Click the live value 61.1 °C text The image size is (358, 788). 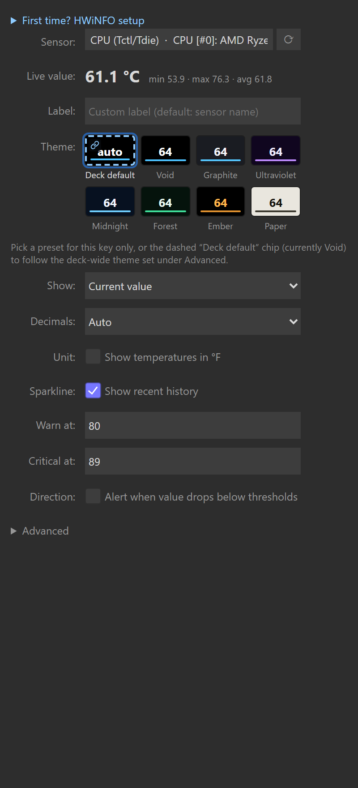point(113,77)
